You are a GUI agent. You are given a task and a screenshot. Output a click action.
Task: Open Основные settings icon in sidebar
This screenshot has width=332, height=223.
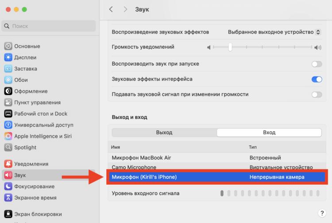point(8,46)
